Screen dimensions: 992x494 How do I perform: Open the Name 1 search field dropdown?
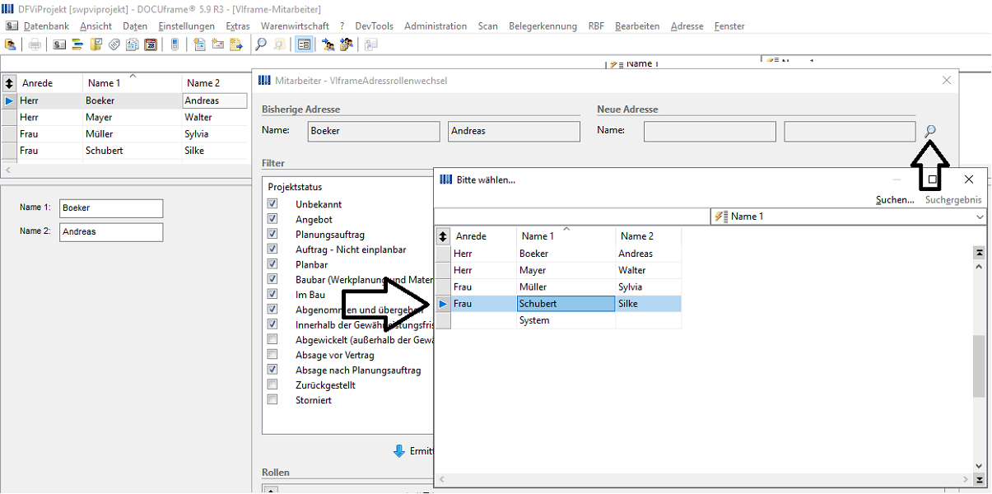(x=979, y=217)
